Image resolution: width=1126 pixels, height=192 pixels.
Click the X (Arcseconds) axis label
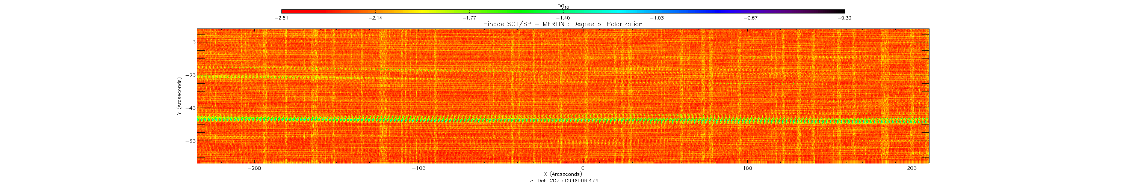562,174
